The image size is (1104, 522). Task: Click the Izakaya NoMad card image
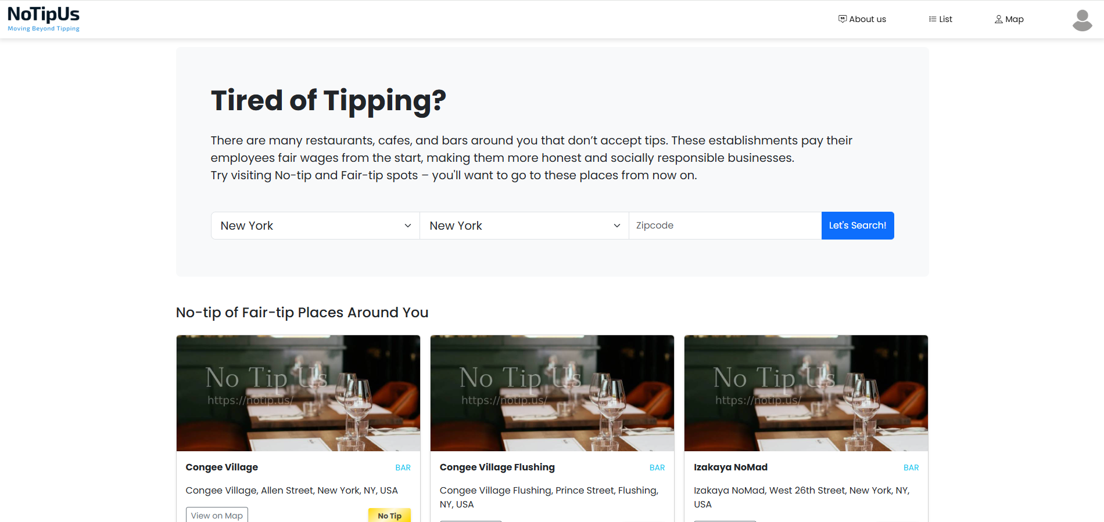[806, 393]
